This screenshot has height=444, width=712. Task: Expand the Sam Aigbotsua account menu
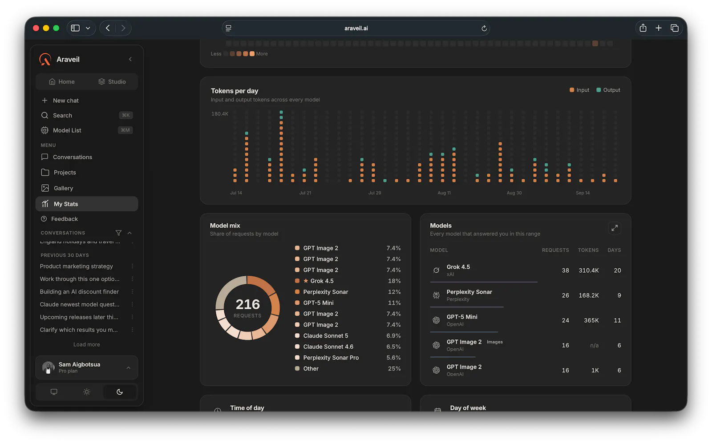point(87,367)
